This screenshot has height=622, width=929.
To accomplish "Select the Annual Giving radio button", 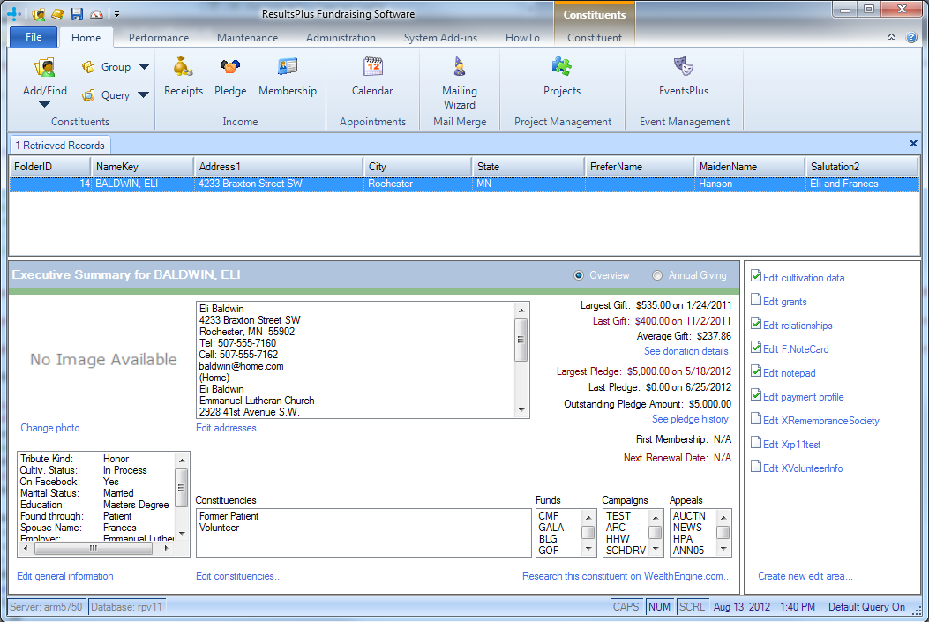I will [657, 275].
